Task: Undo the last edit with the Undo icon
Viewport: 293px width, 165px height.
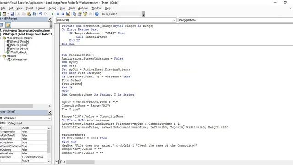Action: pos(41,14)
